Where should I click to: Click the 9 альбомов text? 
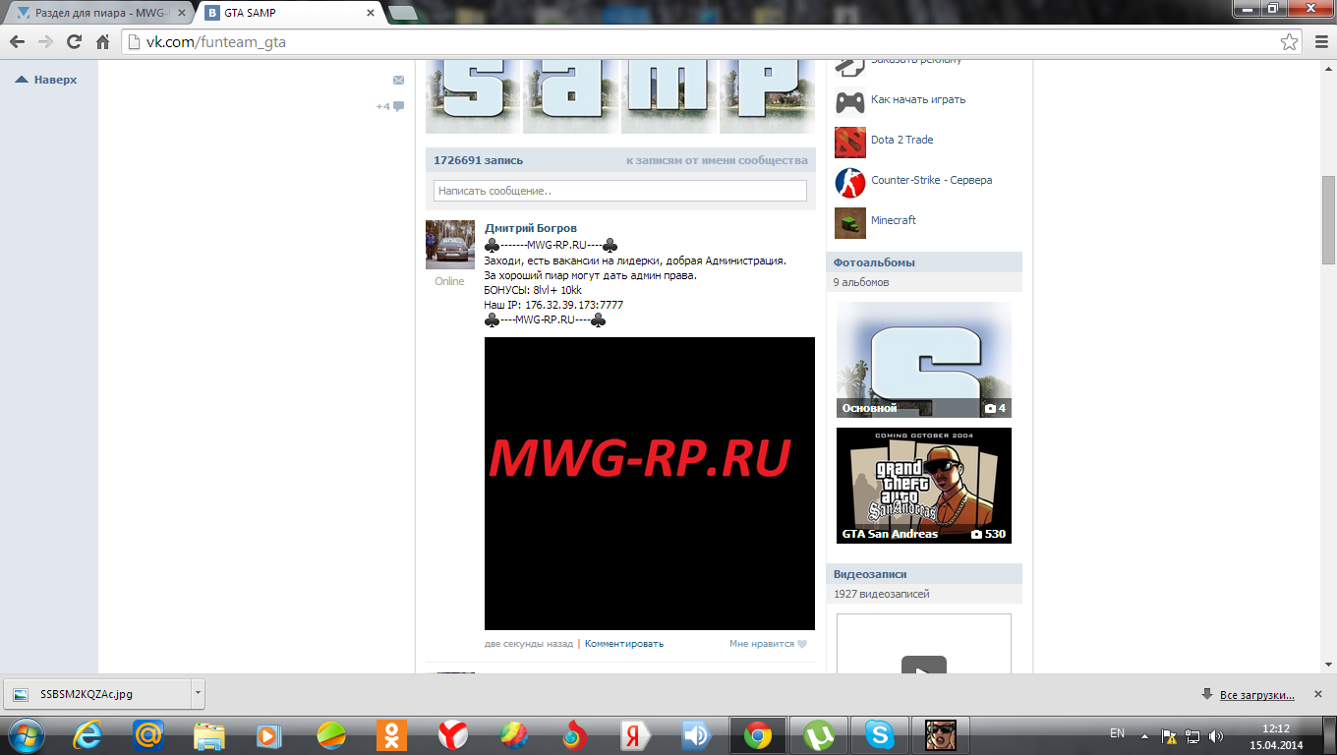[861, 282]
